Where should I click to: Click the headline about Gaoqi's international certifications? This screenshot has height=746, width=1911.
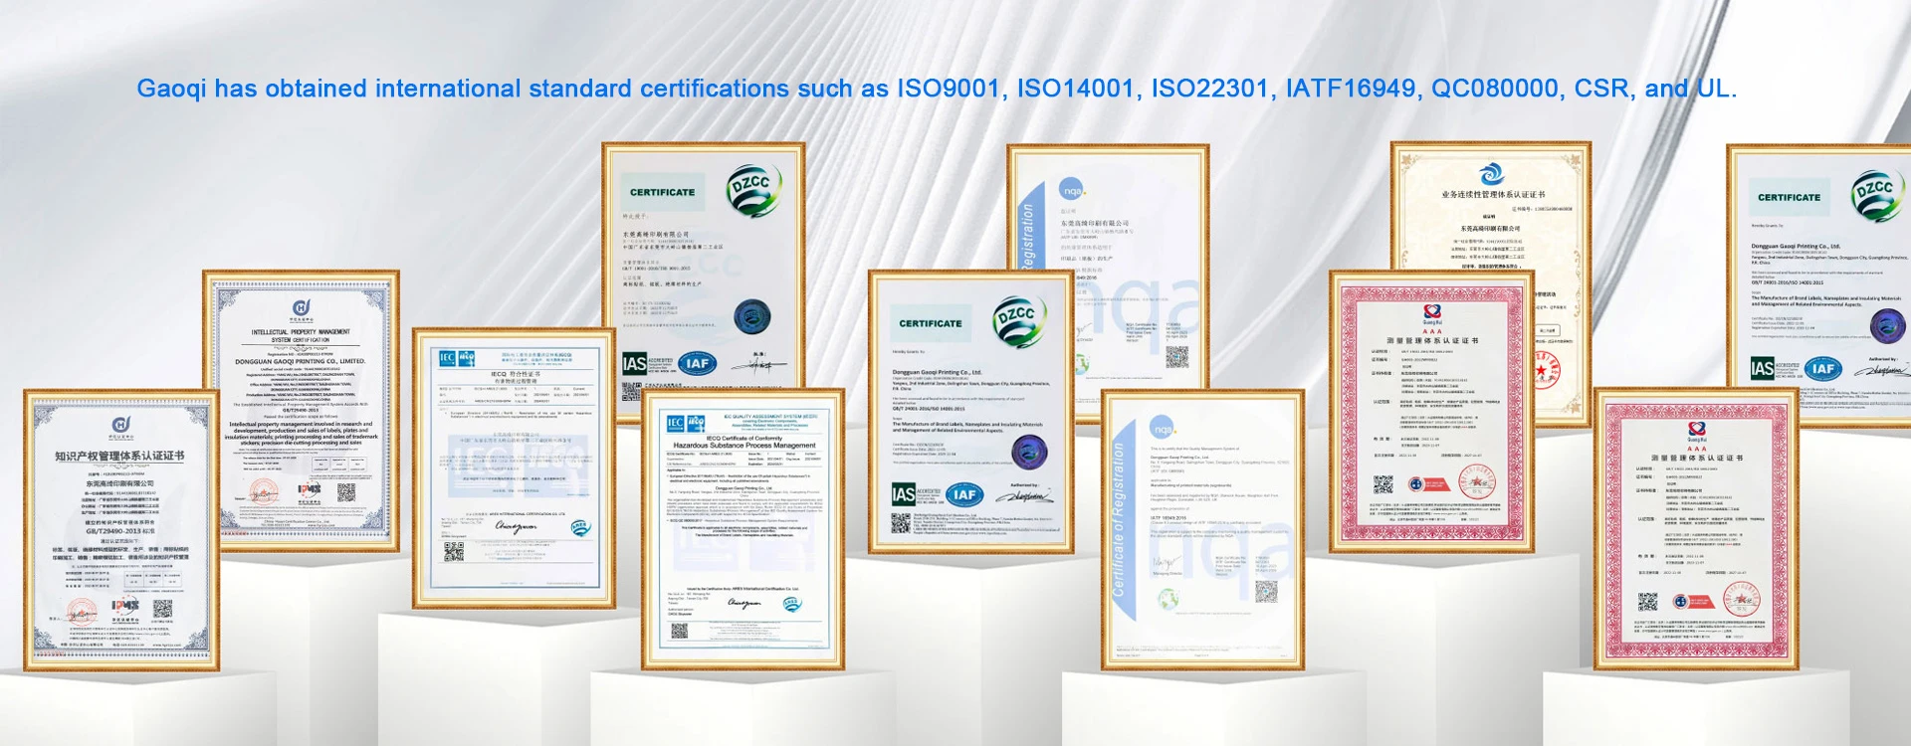pos(937,89)
